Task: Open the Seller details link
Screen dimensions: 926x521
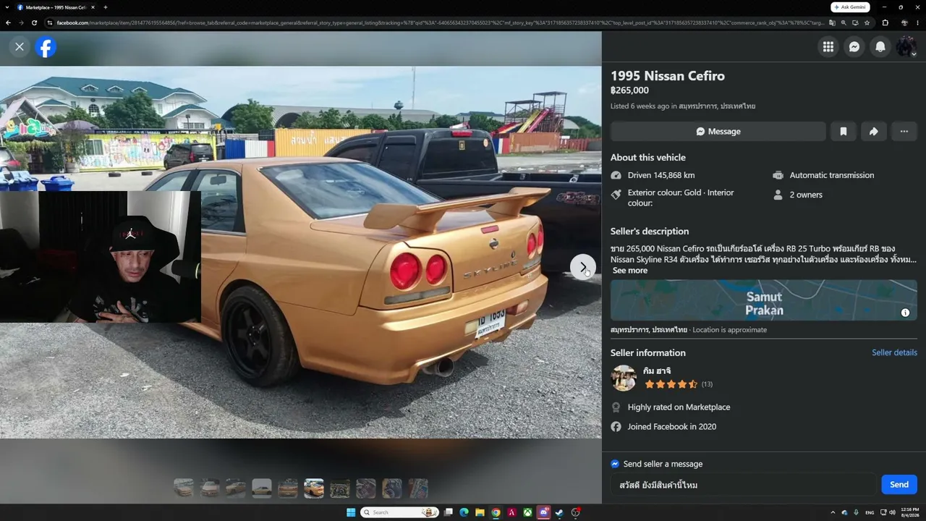Action: click(x=894, y=352)
